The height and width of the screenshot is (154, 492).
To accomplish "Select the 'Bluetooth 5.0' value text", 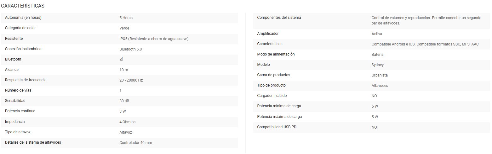I will click(130, 49).
